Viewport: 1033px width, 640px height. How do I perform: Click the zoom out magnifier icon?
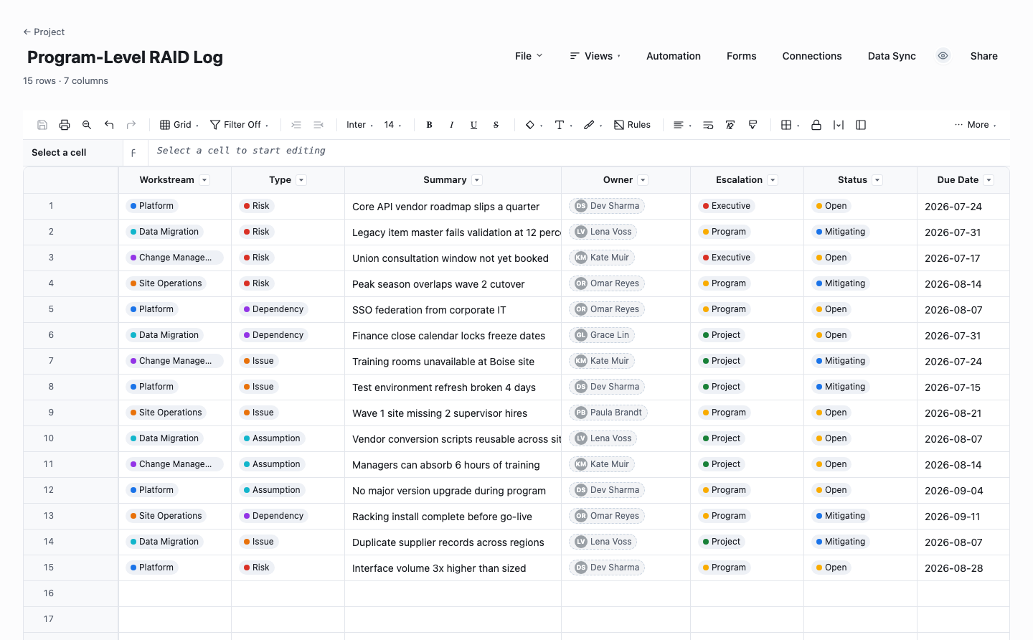coord(87,125)
